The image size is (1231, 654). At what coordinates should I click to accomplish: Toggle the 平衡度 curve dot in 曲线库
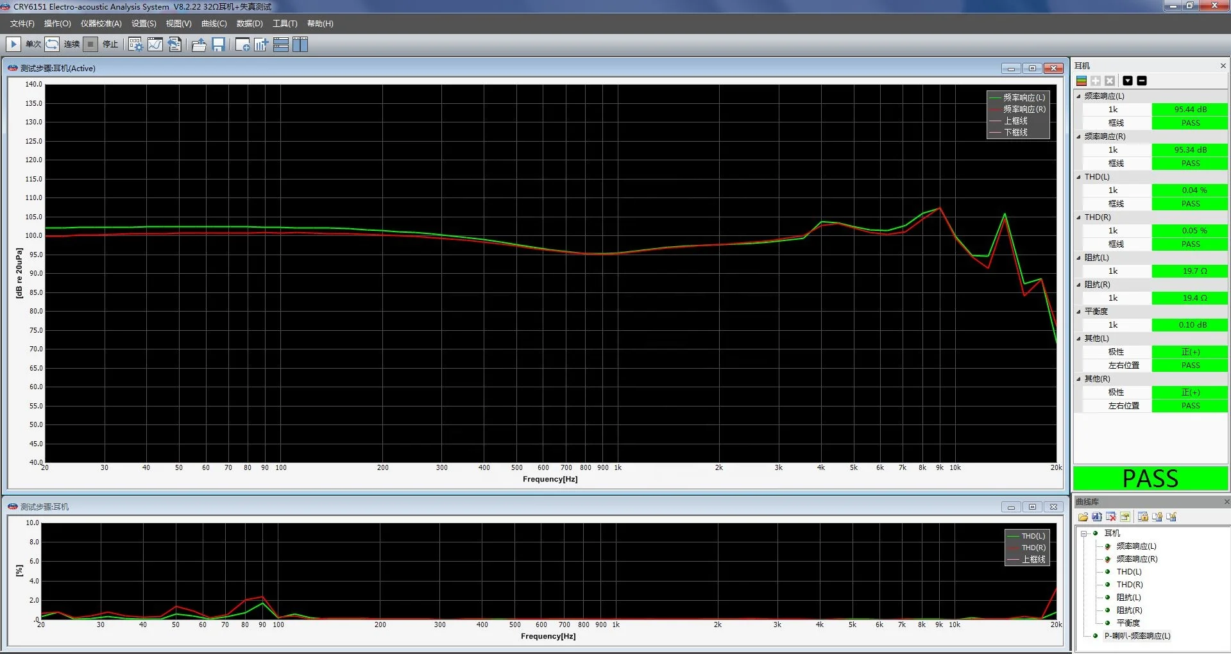1108,623
